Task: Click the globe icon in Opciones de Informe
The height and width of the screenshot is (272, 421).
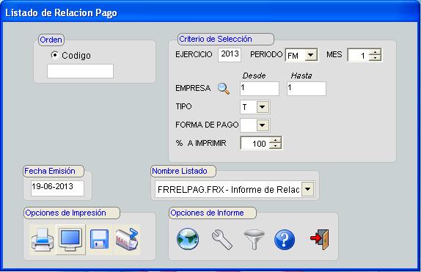Action: click(x=188, y=239)
